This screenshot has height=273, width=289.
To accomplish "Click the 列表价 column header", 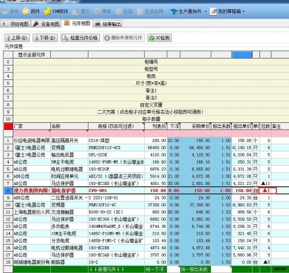I will [x=155, y=126].
